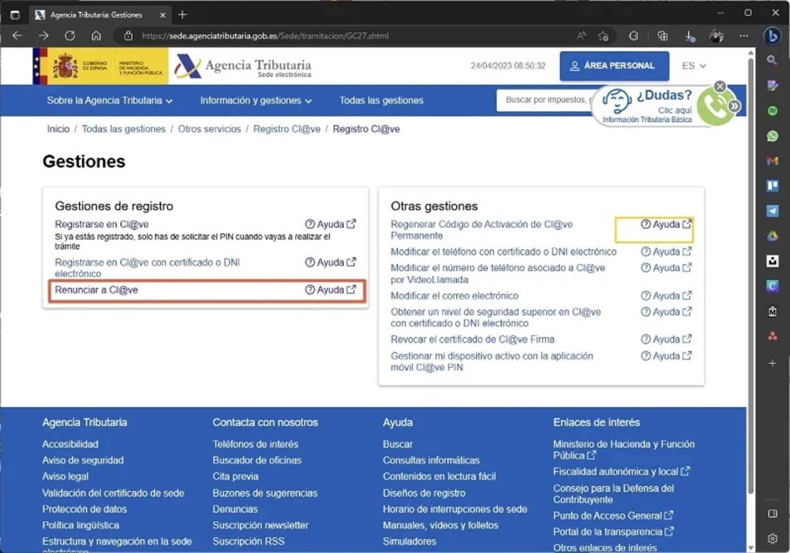Open Trello from the Edge sidebar
This screenshot has height=553, width=790.
pyautogui.click(x=772, y=186)
